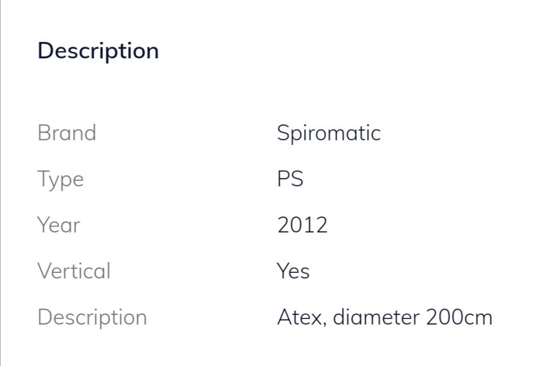Click the Brand field label
This screenshot has width=553, height=366.
tap(67, 133)
